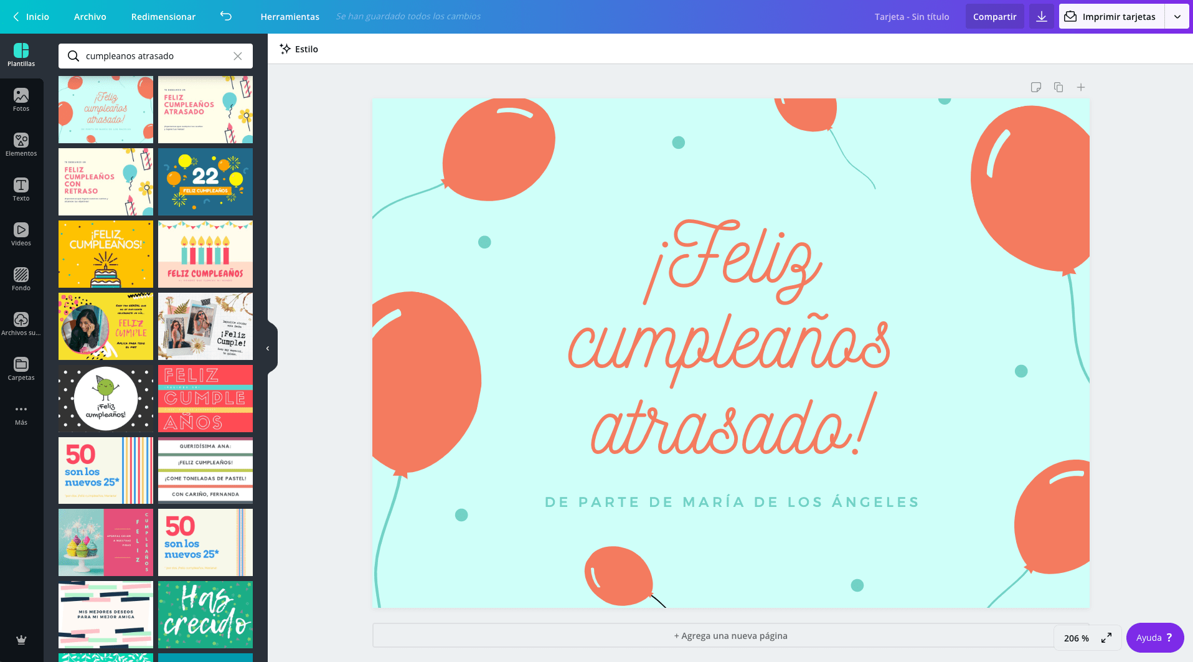Click the undo arrow icon
1193x662 pixels.
pos(226,16)
